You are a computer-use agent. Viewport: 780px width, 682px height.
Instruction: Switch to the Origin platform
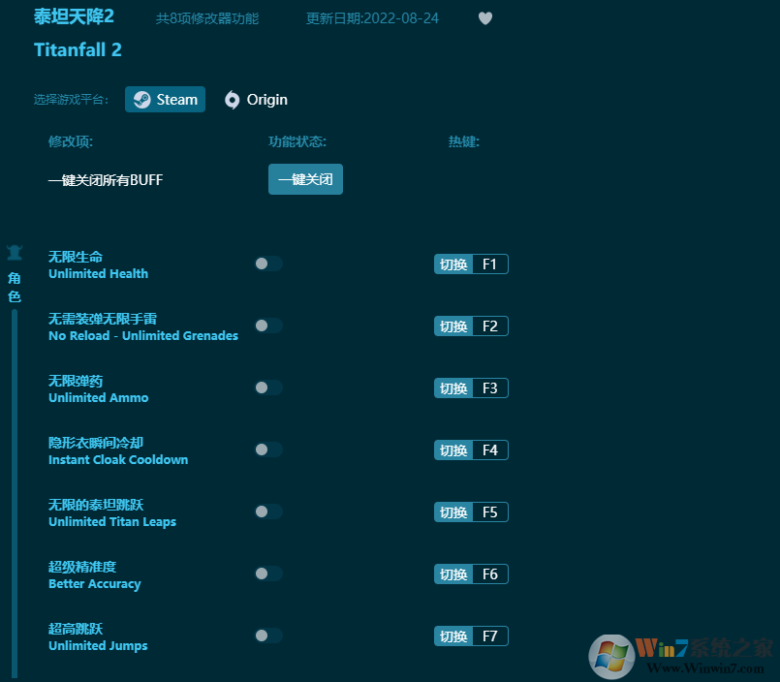click(255, 99)
